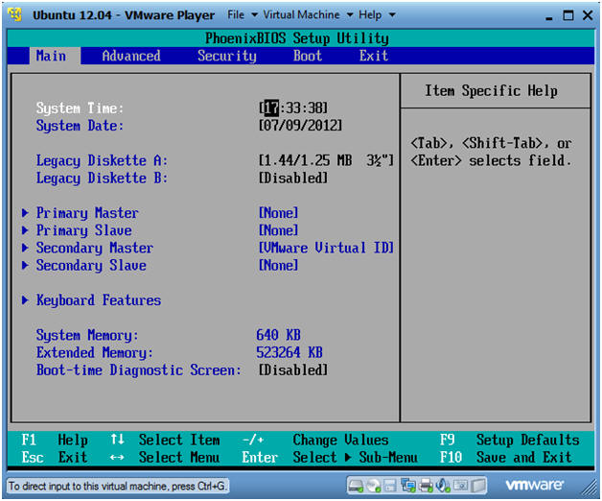This screenshot has height=501, width=602.
Task: Open the Virtual Machine menu
Action: coord(301,14)
